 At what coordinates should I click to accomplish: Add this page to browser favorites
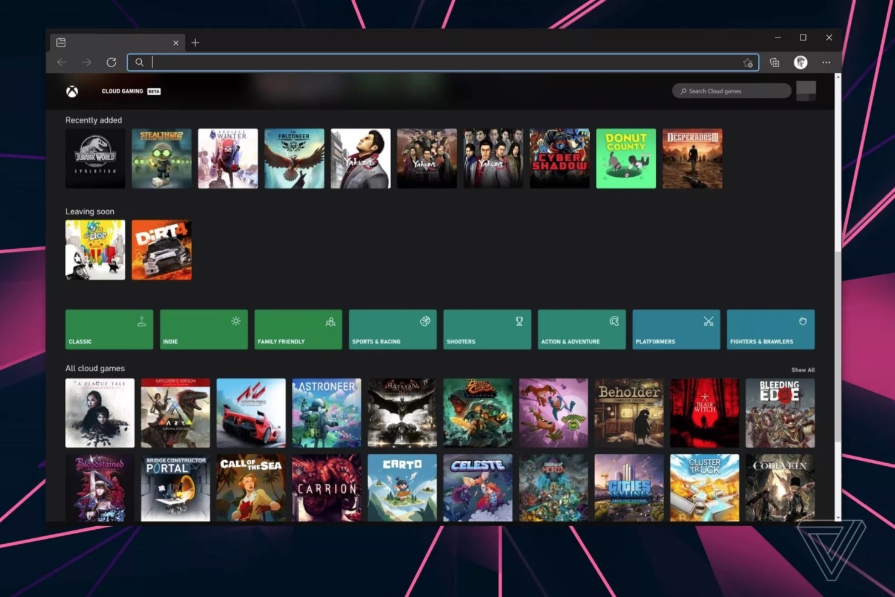(x=748, y=62)
